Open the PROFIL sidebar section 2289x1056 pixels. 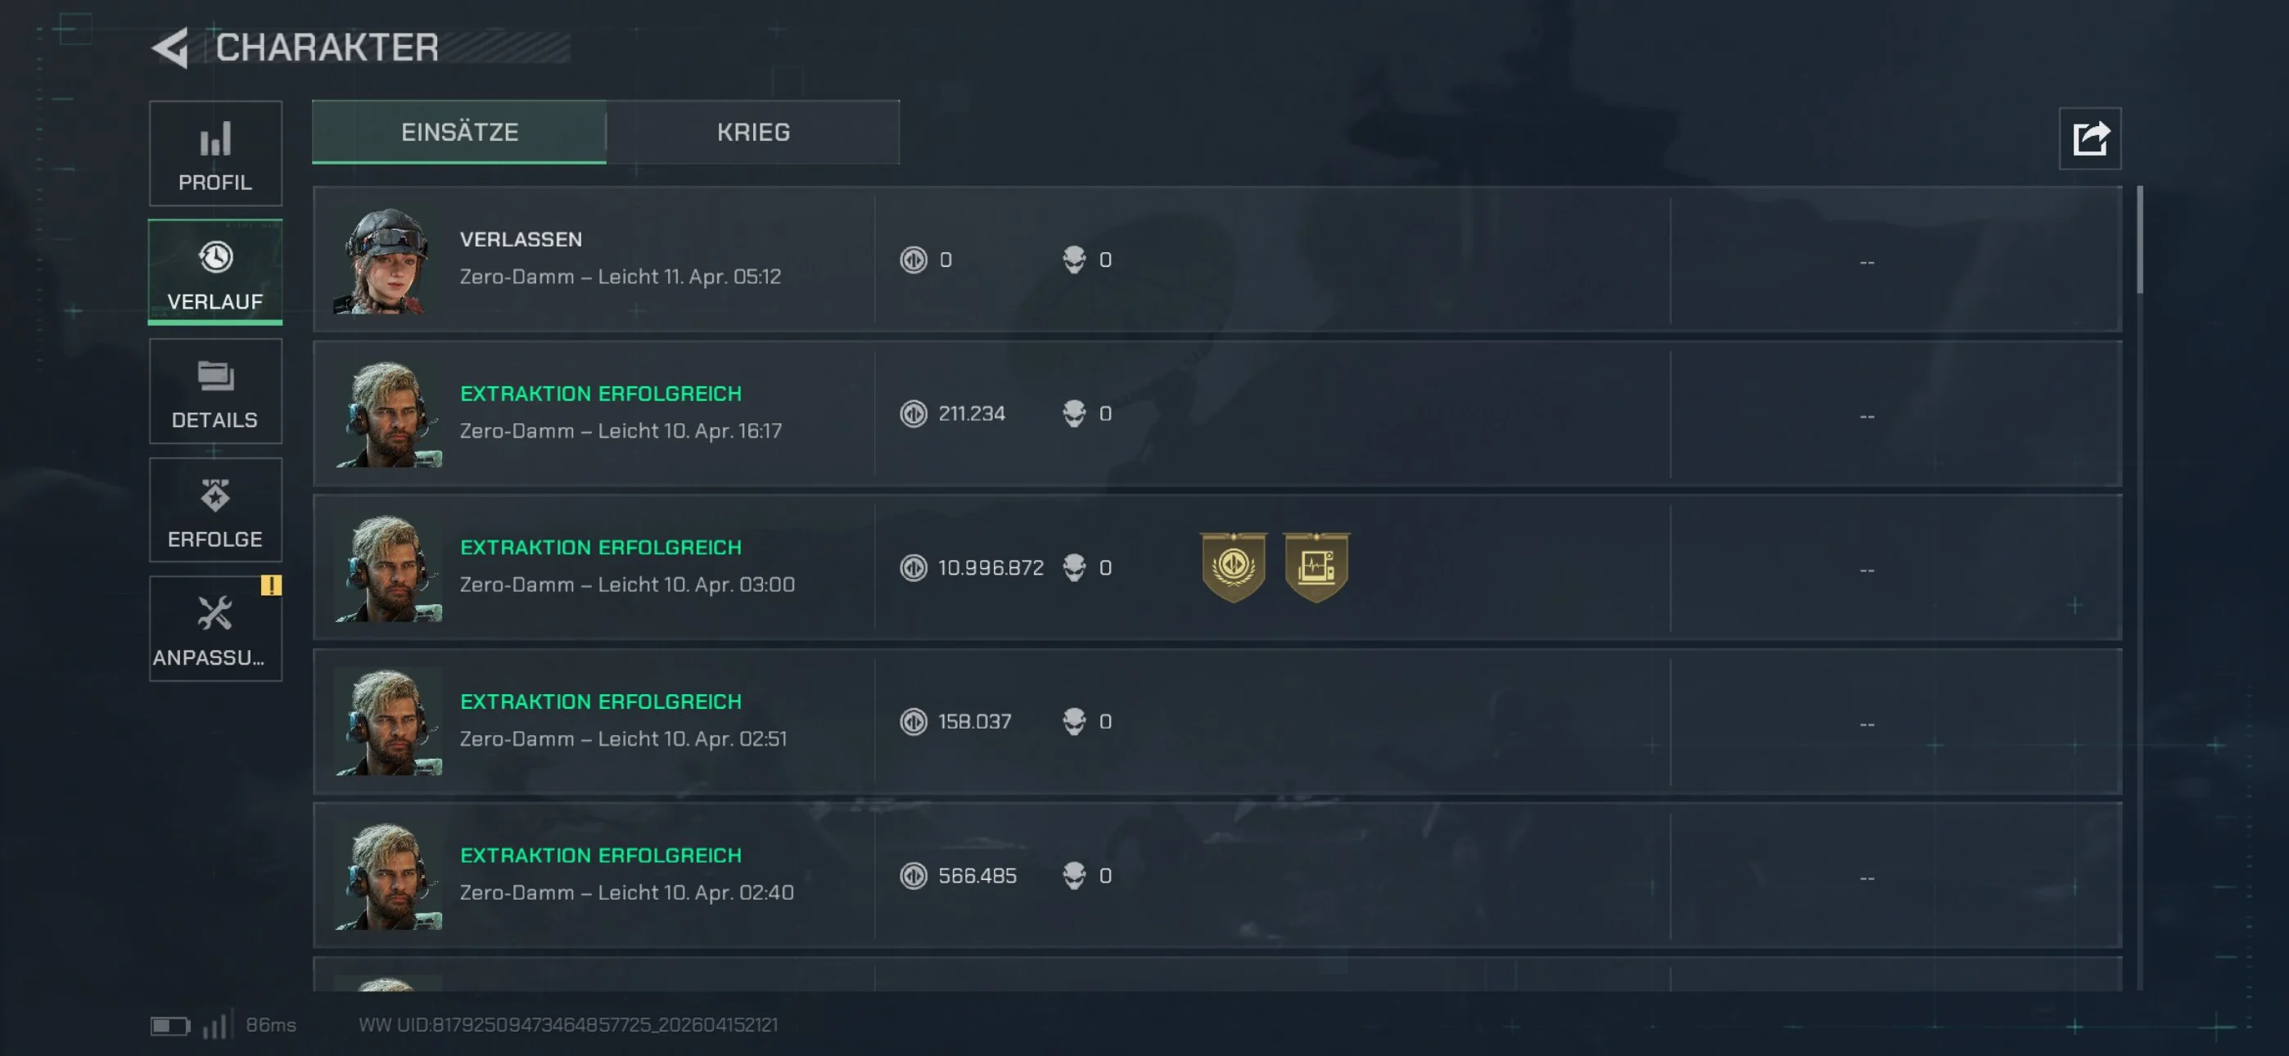tap(215, 154)
